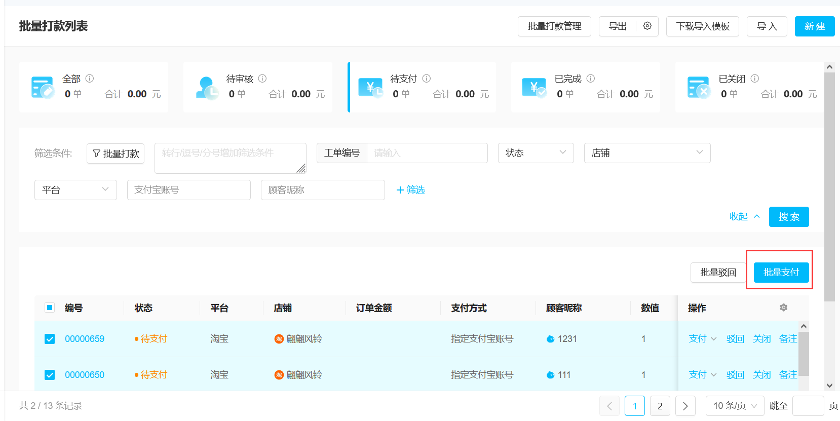Click info icon beside 待支付
Screen dimensions: 840x421
click(427, 79)
